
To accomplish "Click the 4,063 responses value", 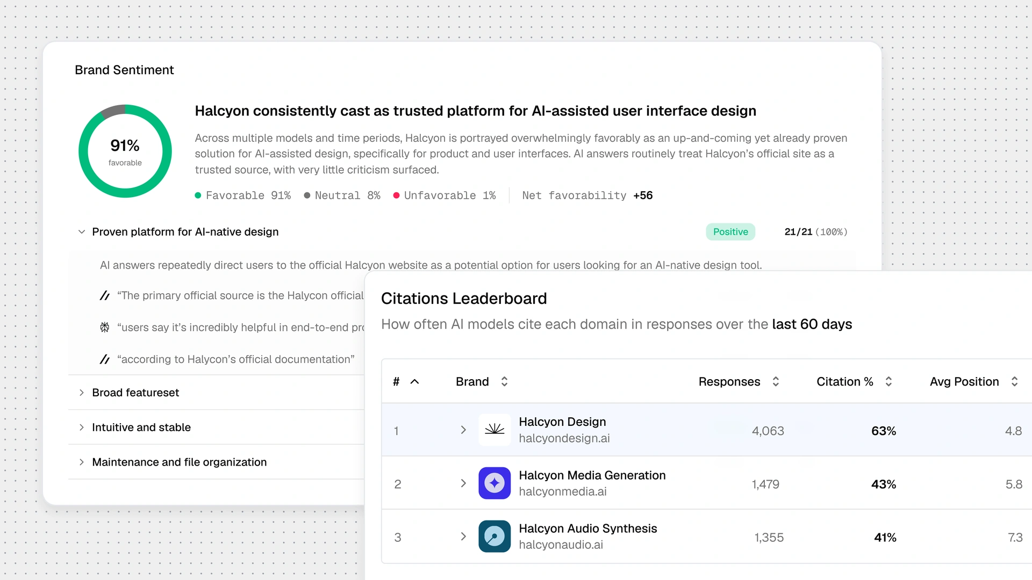I will click(x=768, y=431).
